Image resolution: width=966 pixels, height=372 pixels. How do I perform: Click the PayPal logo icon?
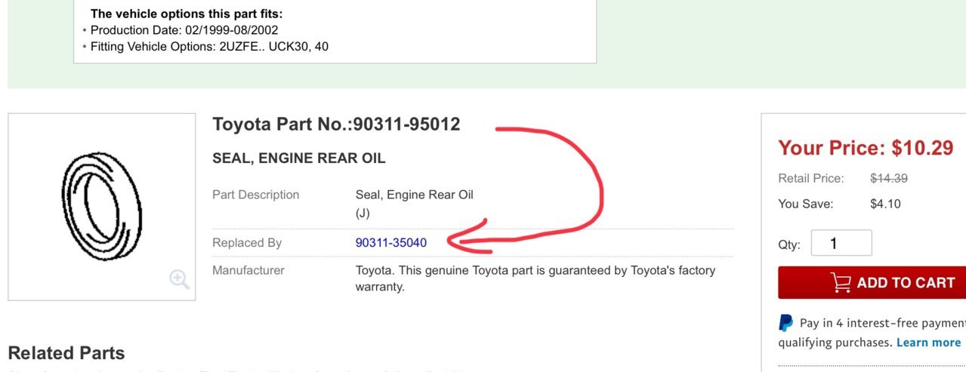click(786, 323)
